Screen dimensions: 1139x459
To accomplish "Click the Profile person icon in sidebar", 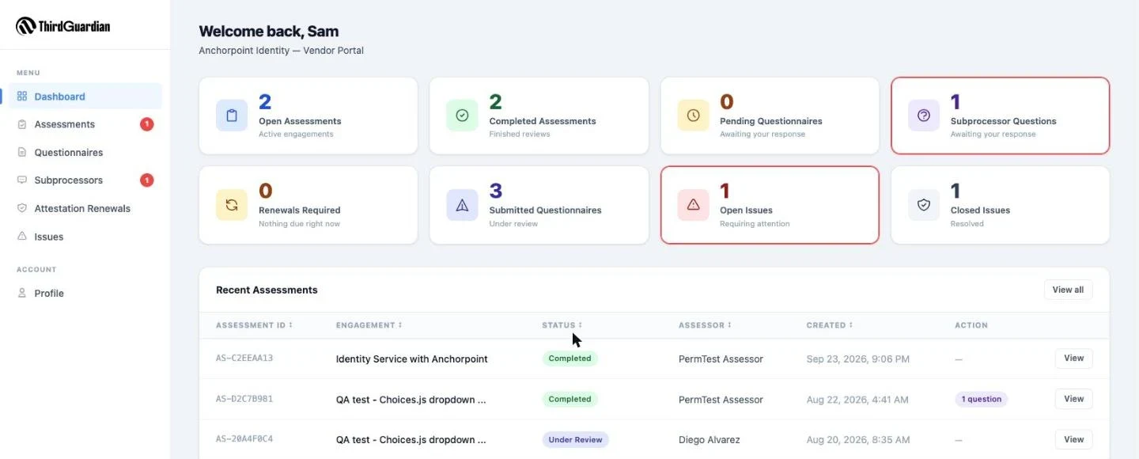I will 22,293.
